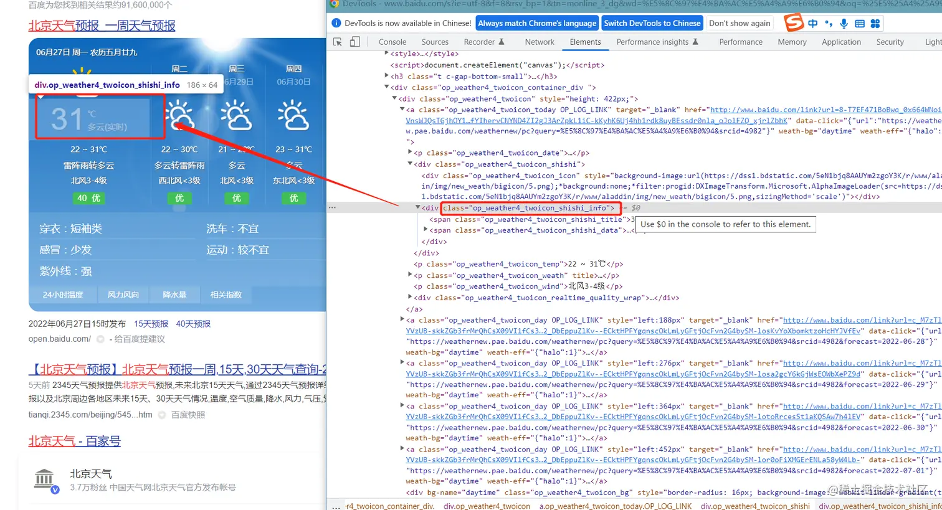This screenshot has width=942, height=510.
Task: Open the Recorder tab
Action: pyautogui.click(x=484, y=42)
